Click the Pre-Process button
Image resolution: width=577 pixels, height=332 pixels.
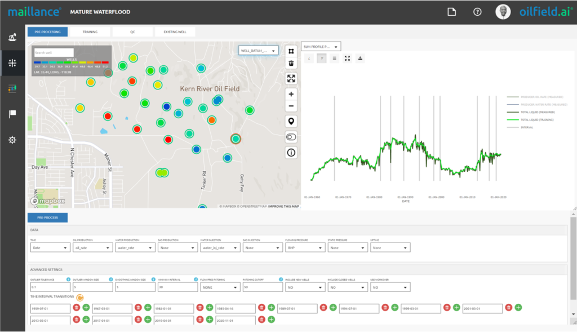click(x=47, y=218)
